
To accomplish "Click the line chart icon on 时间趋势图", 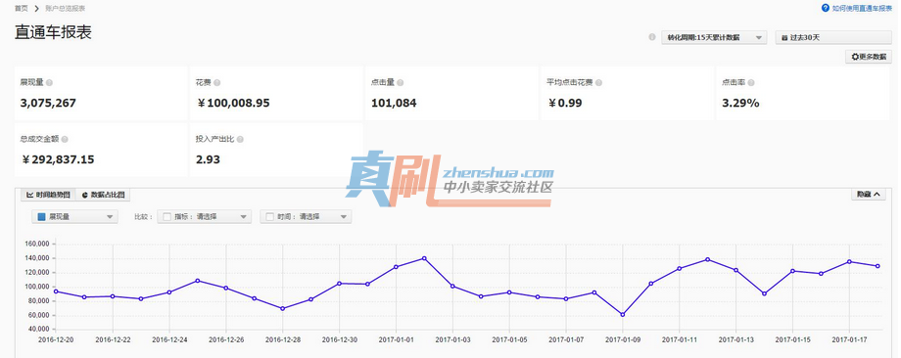I will click(30, 195).
